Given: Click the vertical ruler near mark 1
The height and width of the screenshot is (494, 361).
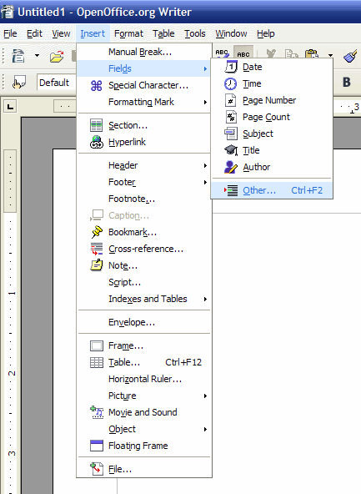Looking at the screenshot, I should click(12, 294).
